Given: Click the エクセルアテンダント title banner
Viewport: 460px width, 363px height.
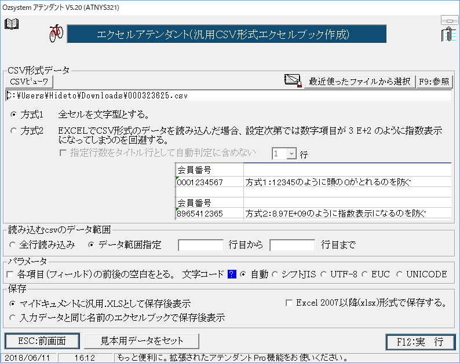Looking at the screenshot, I should 227,34.
